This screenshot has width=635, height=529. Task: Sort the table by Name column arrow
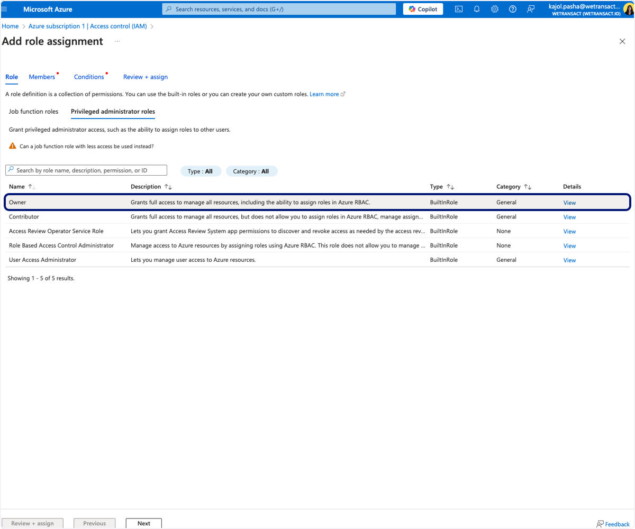click(32, 187)
